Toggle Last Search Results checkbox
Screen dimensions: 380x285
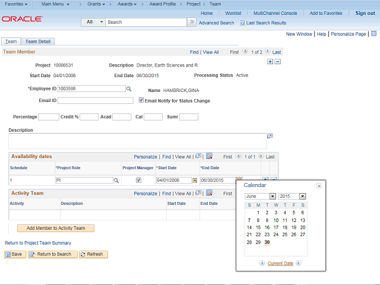coord(242,23)
